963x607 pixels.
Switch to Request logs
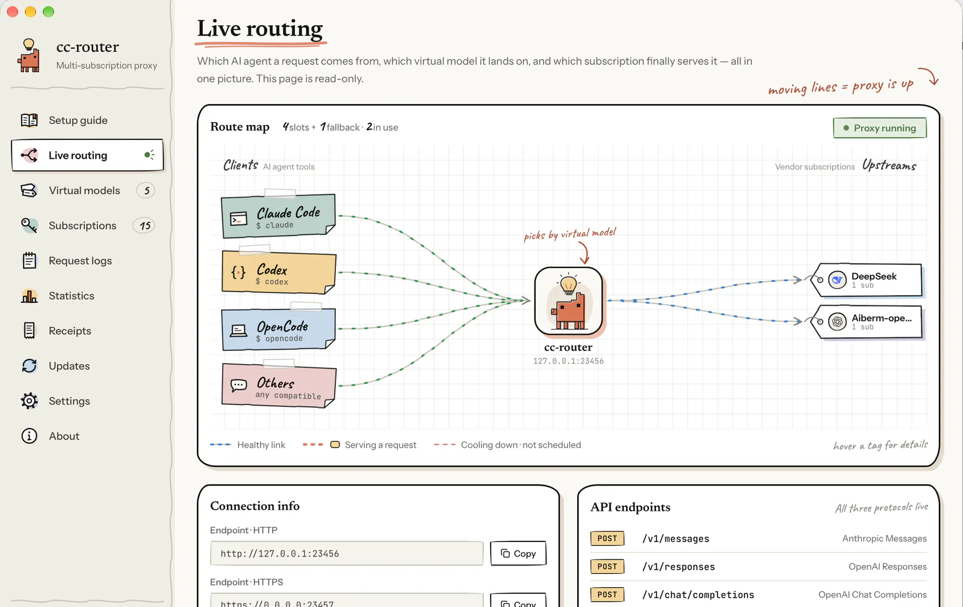(x=87, y=260)
